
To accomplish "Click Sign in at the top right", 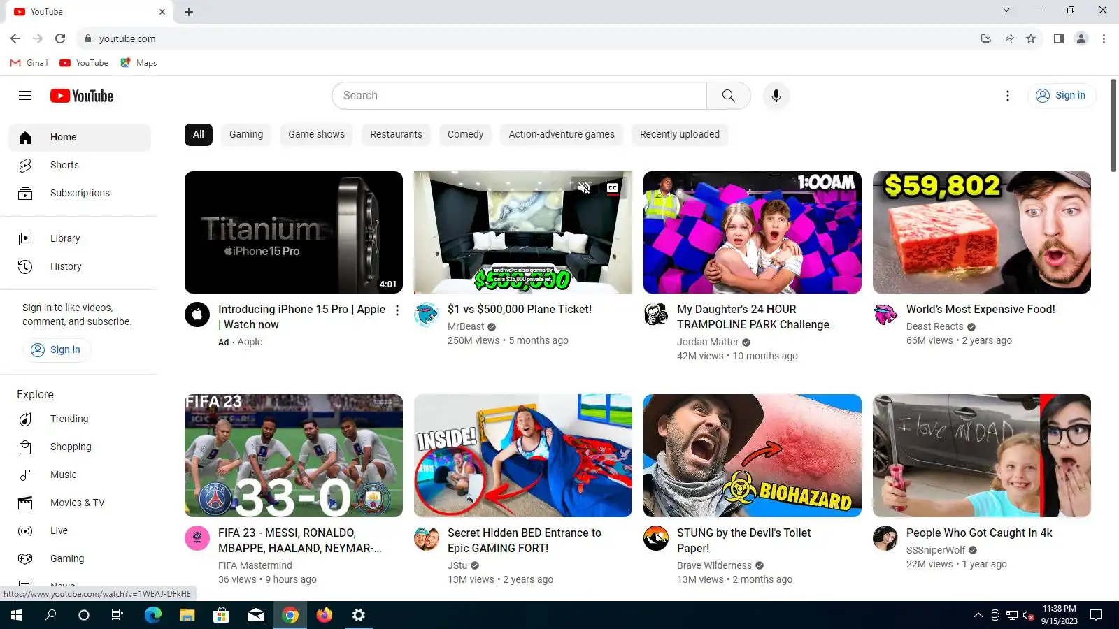I will (x=1061, y=96).
